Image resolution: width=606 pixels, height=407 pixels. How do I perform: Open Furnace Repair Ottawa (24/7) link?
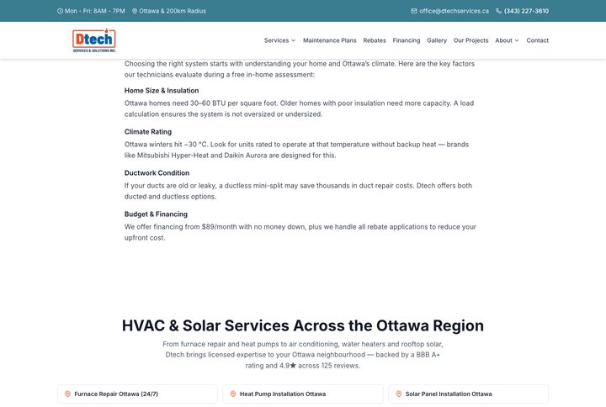pos(137,394)
